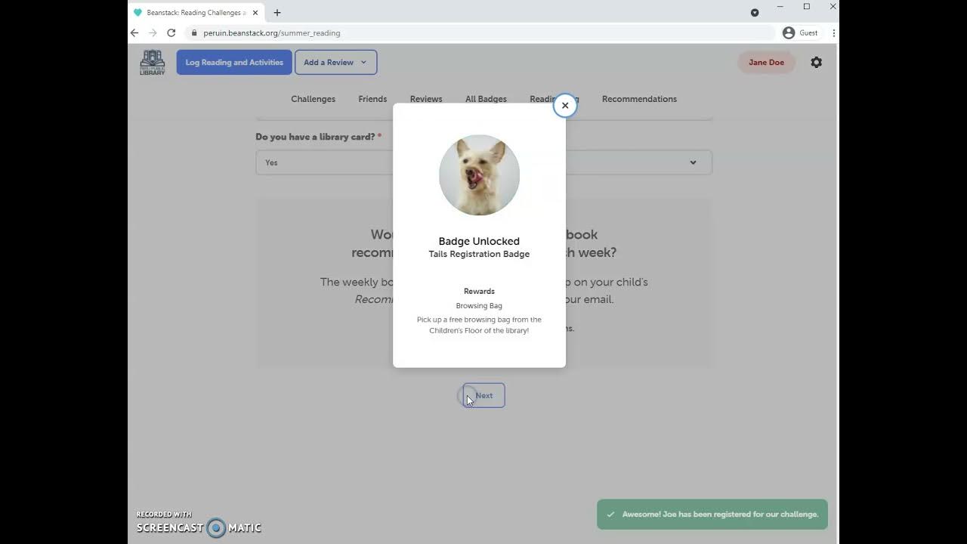Select the Beanstack Reading Challenges tab

(x=195, y=13)
